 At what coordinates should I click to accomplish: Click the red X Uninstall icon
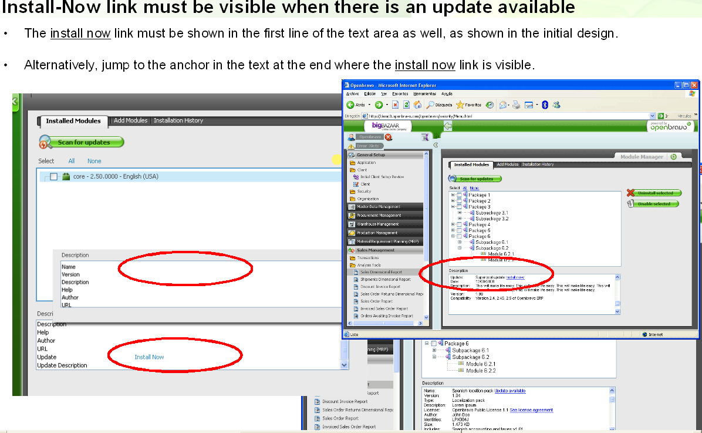630,193
